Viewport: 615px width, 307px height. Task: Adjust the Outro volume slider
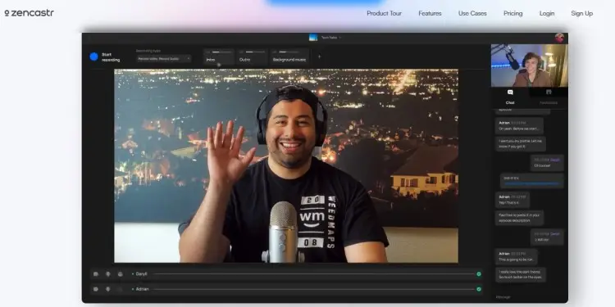[x=255, y=52]
